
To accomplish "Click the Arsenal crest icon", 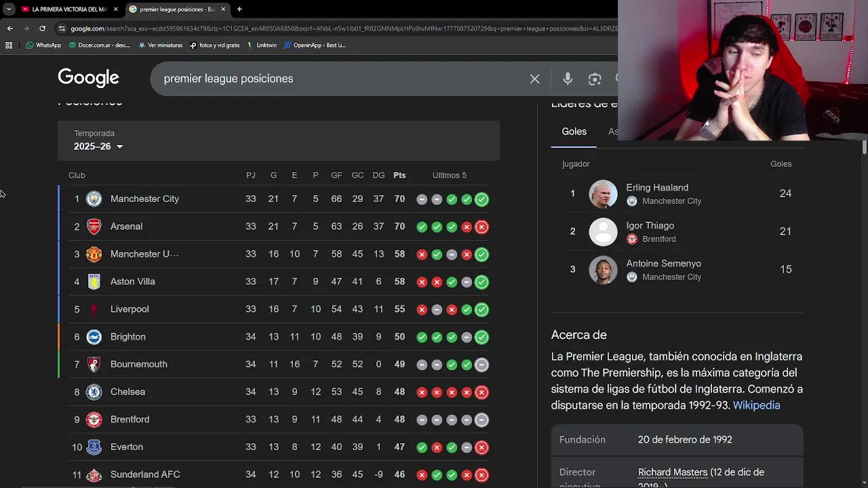I will point(94,226).
